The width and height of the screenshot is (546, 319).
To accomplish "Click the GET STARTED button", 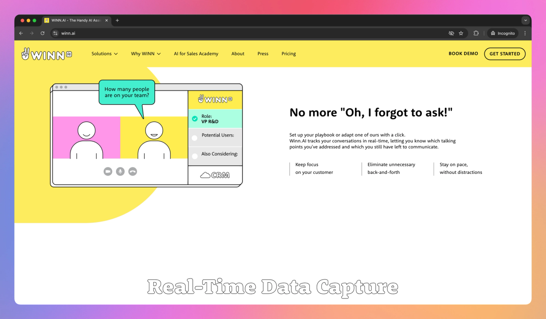I will (505, 54).
